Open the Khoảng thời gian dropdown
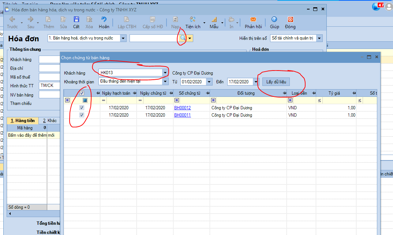 pos(165,82)
